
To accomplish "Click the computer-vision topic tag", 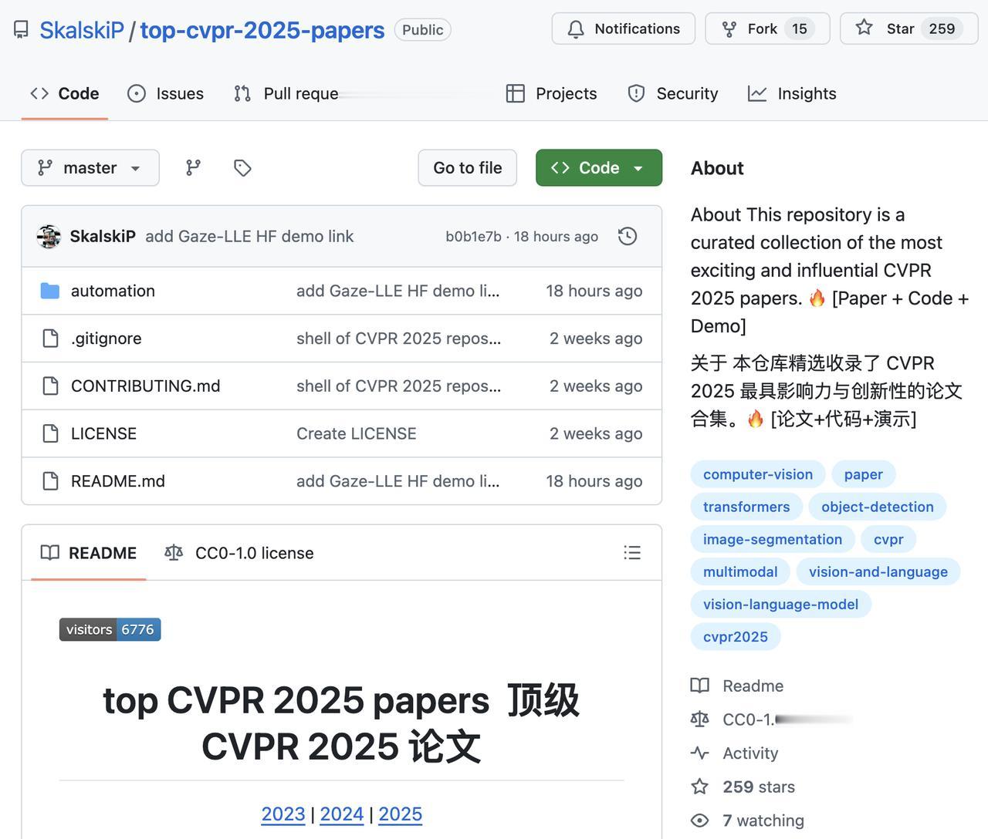I will (x=758, y=474).
